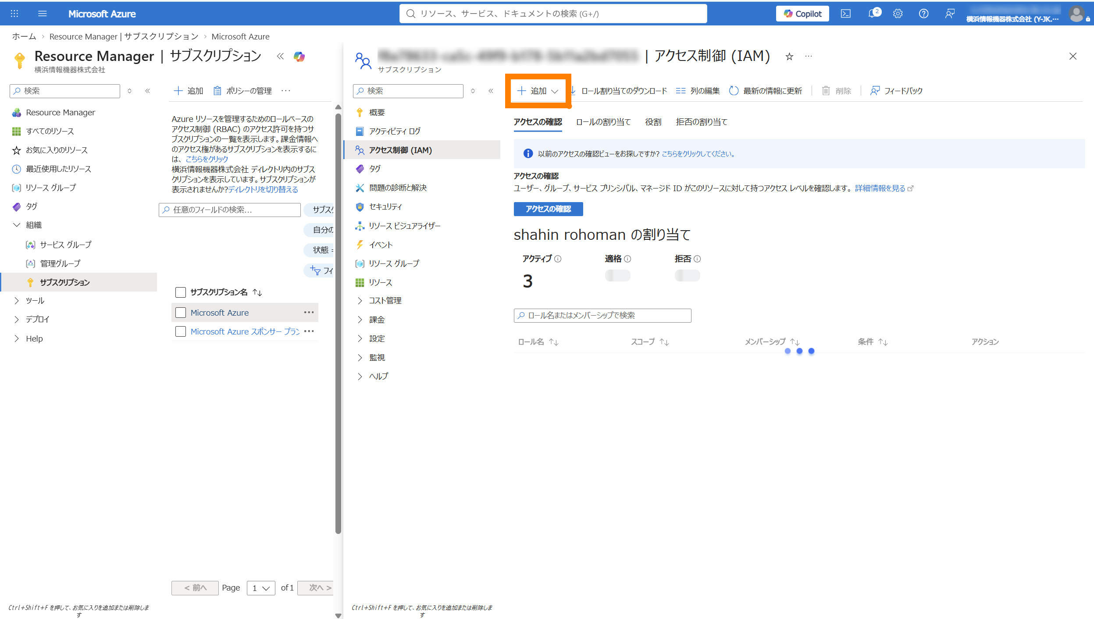Viewport: 1094px width, 619px height.
Task: Expand the デプロイ section in left menu
Action: pyautogui.click(x=17, y=319)
